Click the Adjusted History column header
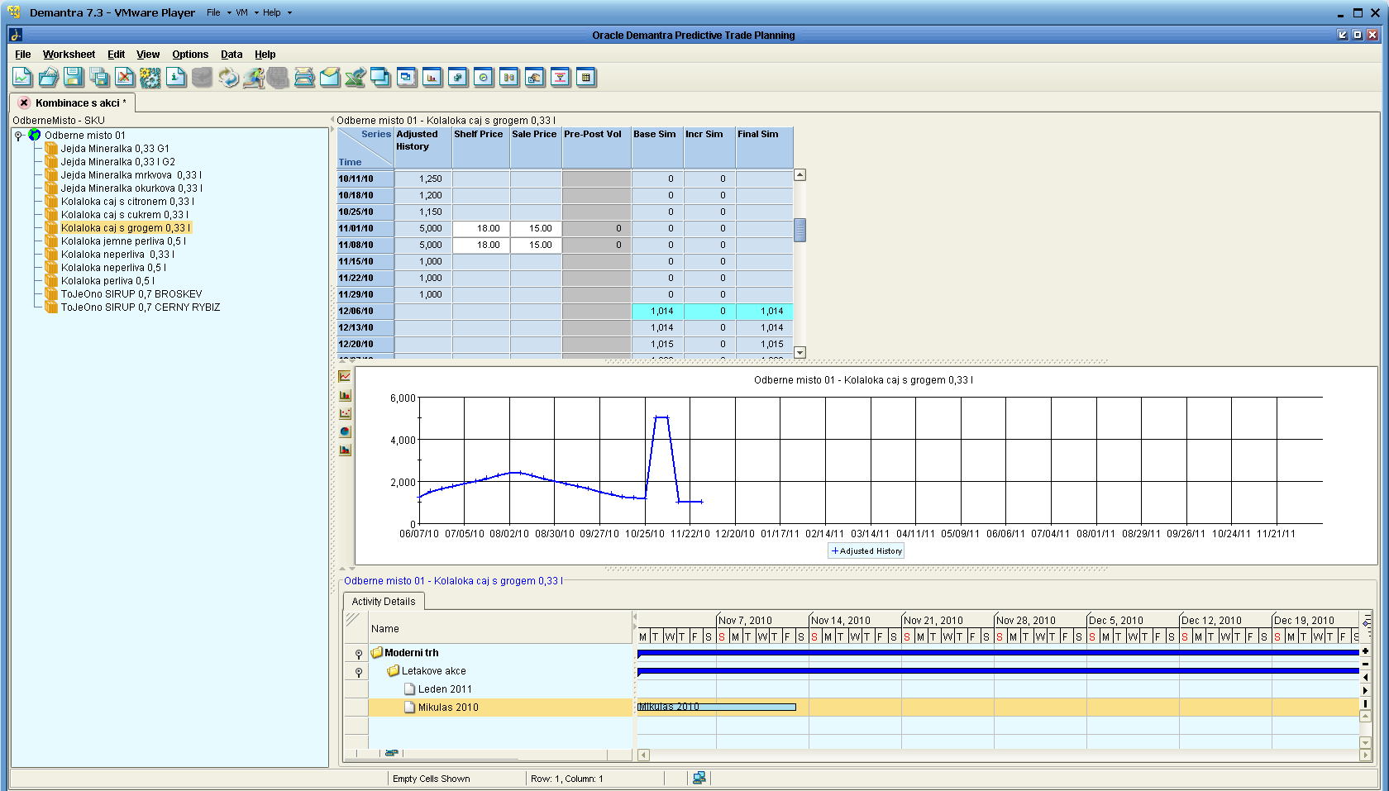1389x791 pixels. click(x=423, y=147)
